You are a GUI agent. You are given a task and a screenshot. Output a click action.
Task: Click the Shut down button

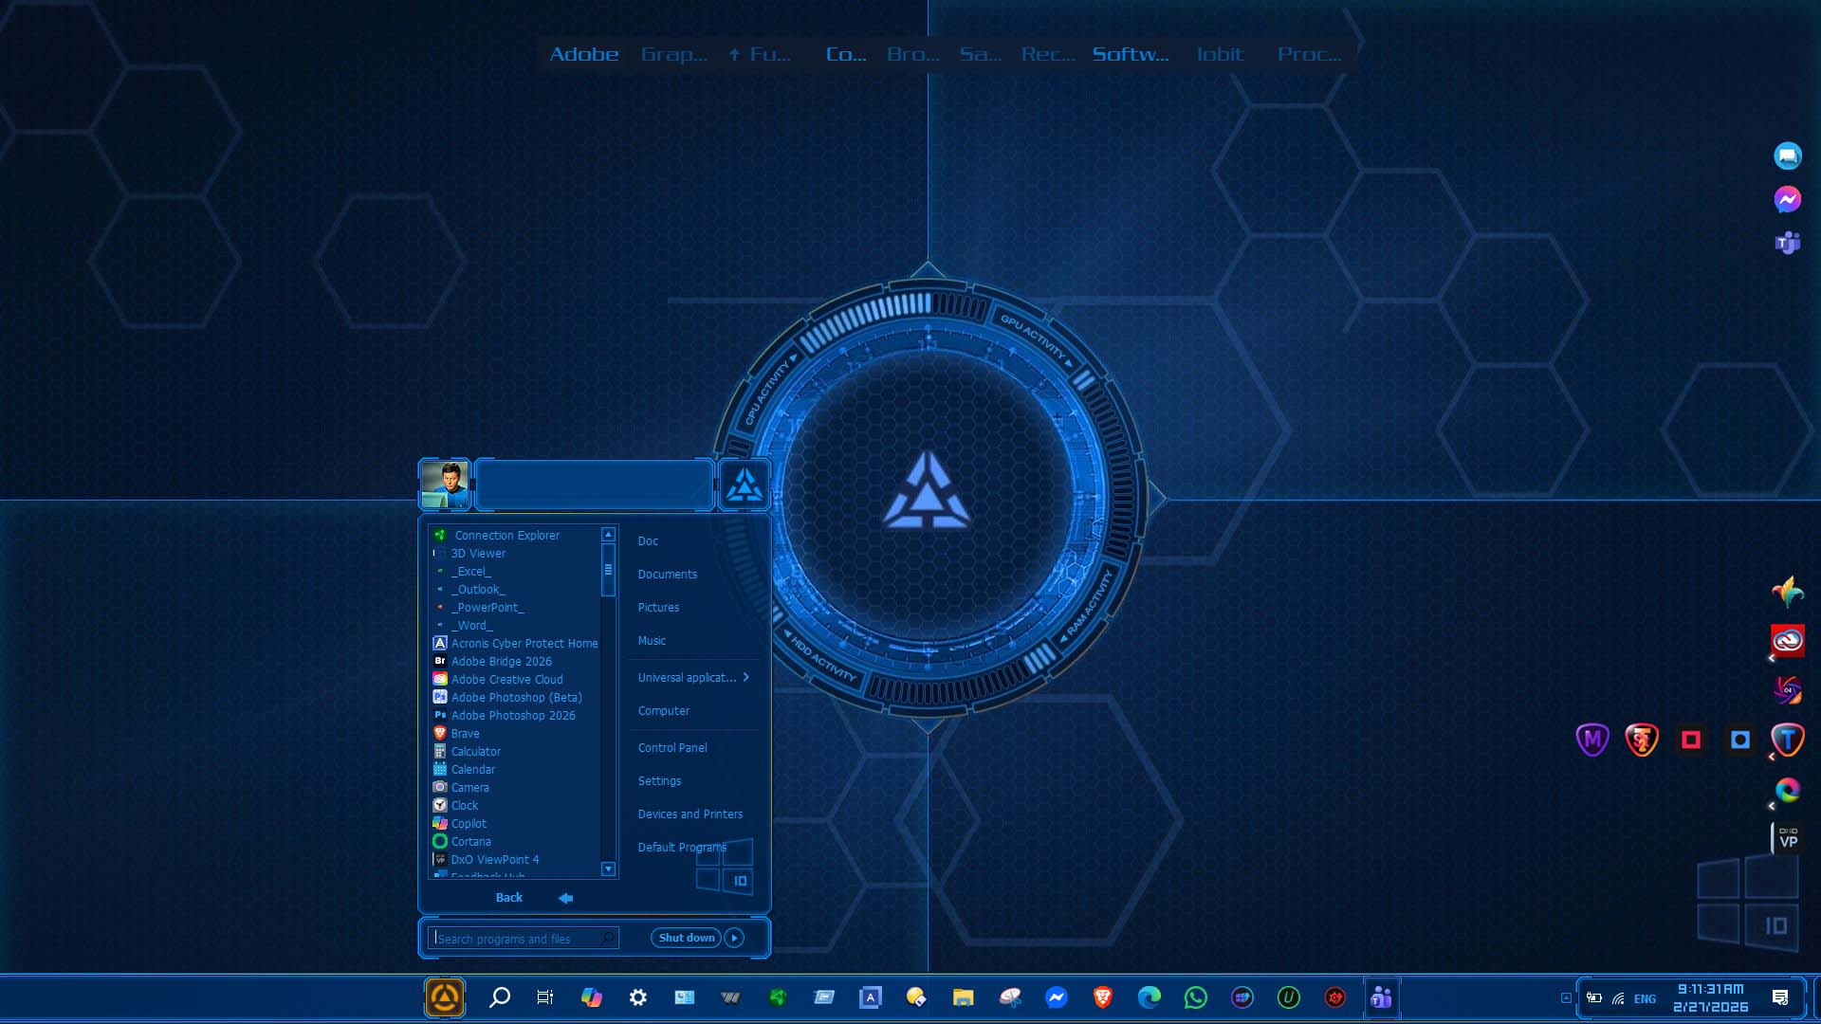pos(686,938)
